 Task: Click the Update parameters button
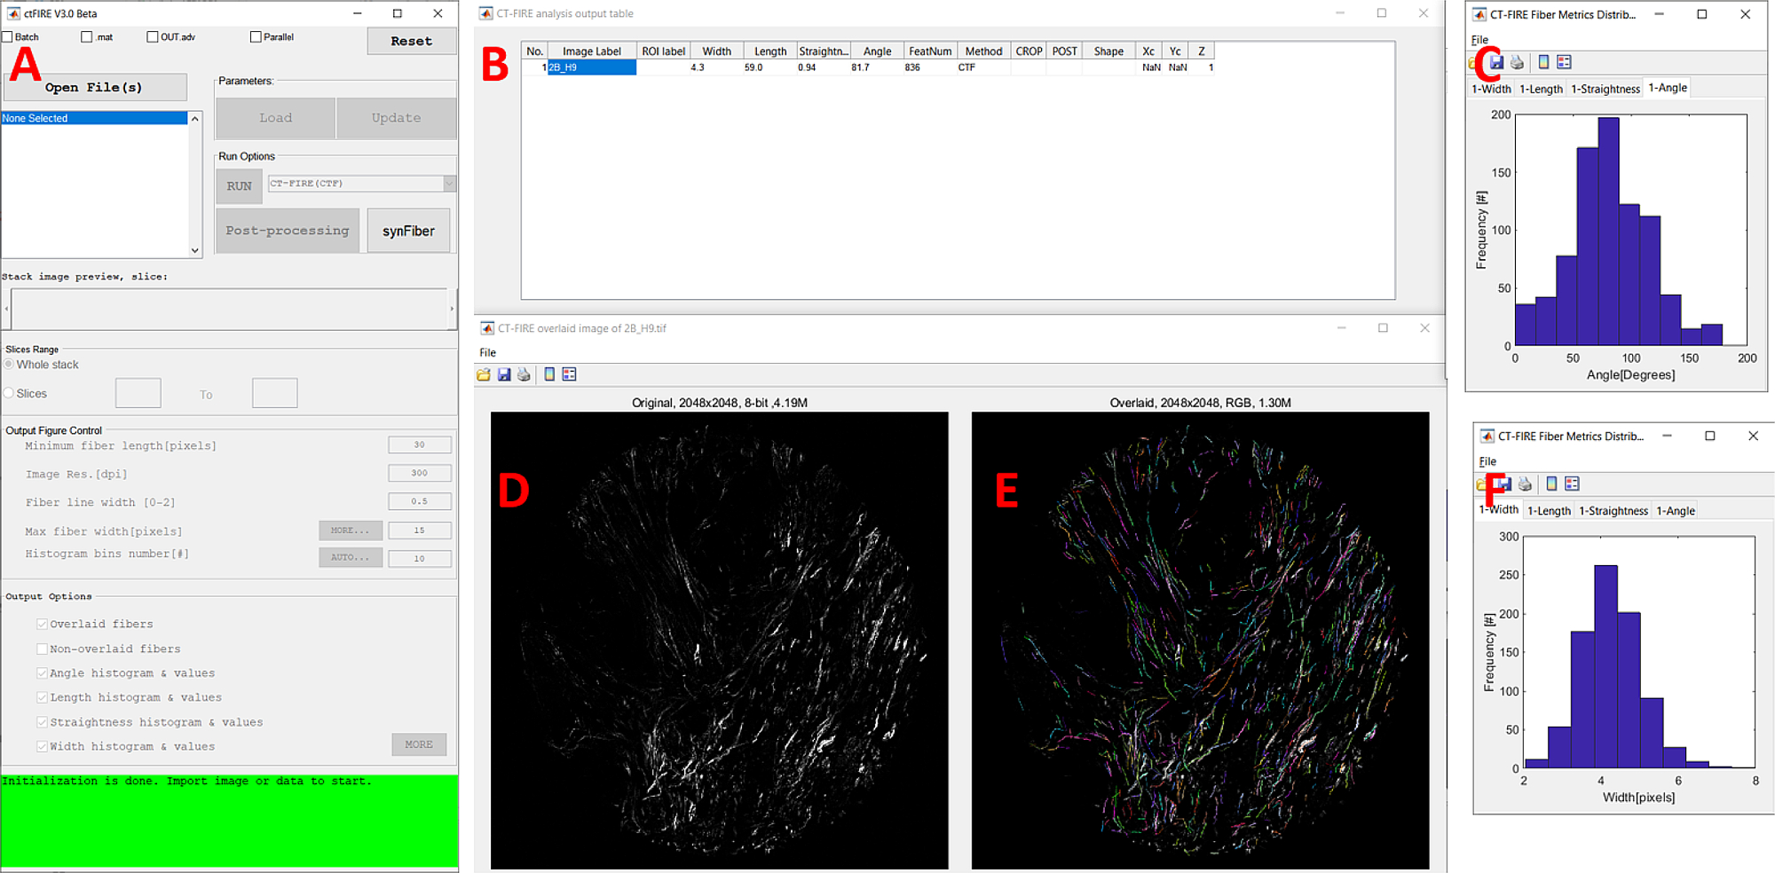click(x=396, y=118)
